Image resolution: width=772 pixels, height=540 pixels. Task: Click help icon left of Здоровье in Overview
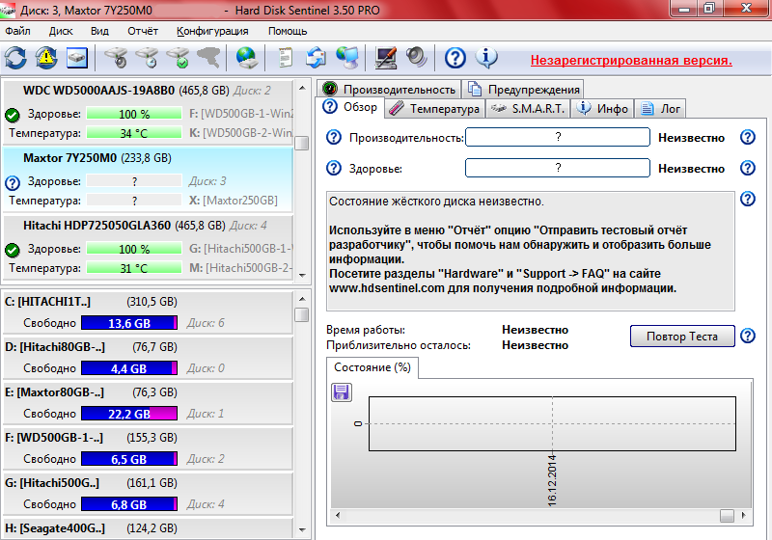[x=334, y=168]
